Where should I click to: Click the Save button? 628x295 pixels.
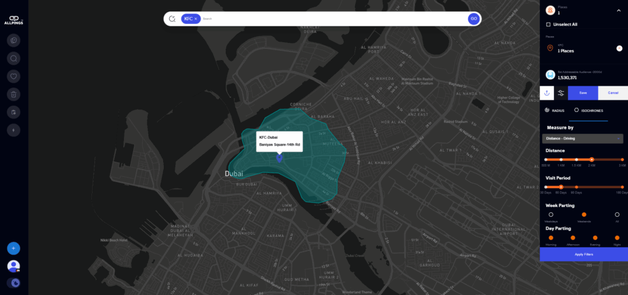click(583, 93)
